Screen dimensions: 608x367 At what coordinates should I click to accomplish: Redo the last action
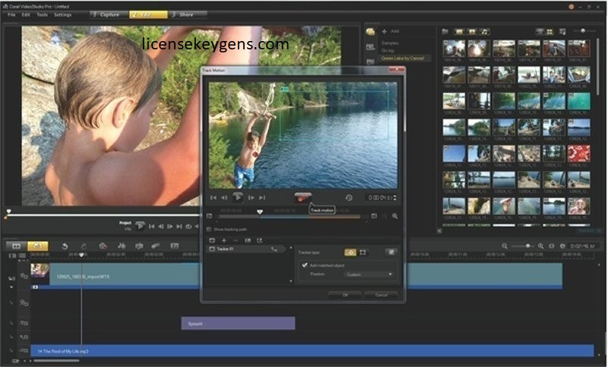pos(84,246)
